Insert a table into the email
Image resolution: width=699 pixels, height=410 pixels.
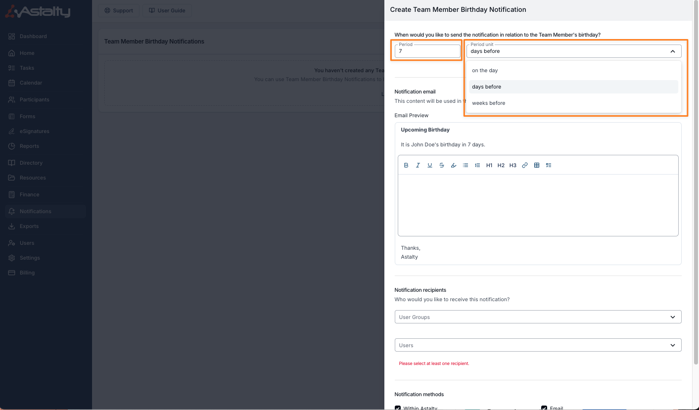[x=537, y=165]
